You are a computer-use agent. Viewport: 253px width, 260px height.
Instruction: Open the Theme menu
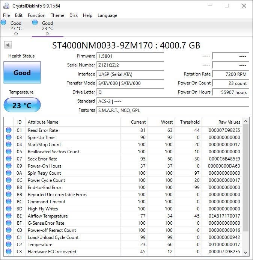[57, 15]
